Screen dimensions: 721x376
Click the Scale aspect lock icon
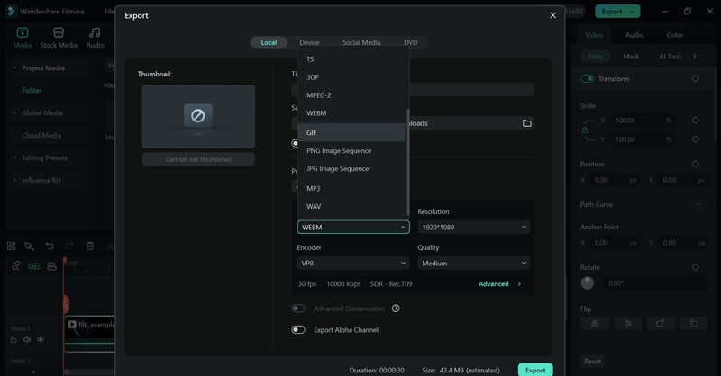(x=585, y=130)
